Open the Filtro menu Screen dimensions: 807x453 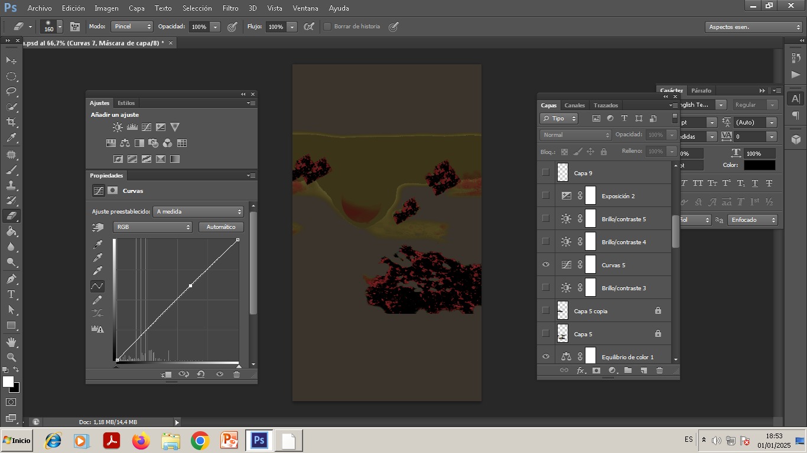[x=230, y=8]
